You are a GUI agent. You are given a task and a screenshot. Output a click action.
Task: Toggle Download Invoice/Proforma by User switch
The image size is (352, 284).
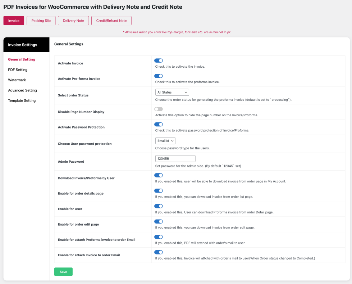pos(158,175)
